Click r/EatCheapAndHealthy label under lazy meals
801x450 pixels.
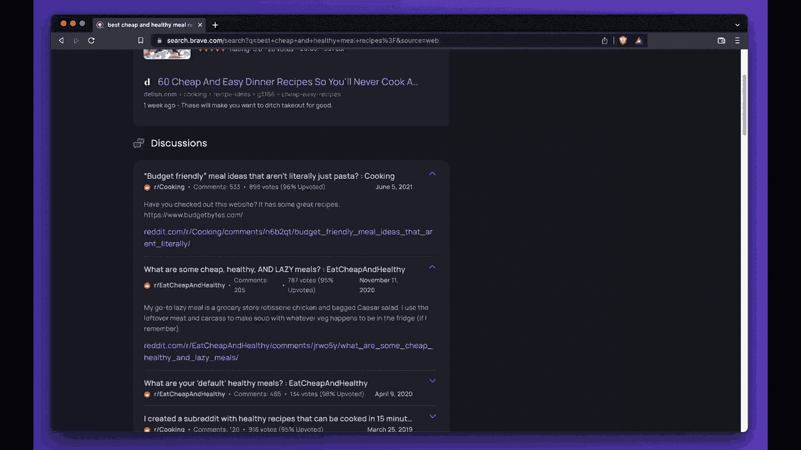190,285
